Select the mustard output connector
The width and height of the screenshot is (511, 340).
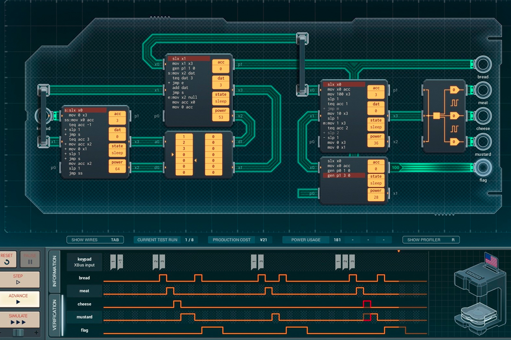click(483, 142)
